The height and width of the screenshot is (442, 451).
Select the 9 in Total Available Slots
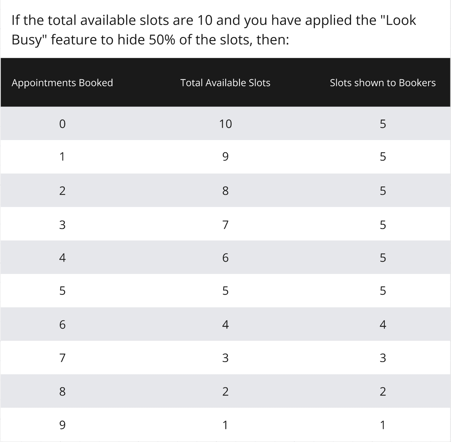coord(225,156)
